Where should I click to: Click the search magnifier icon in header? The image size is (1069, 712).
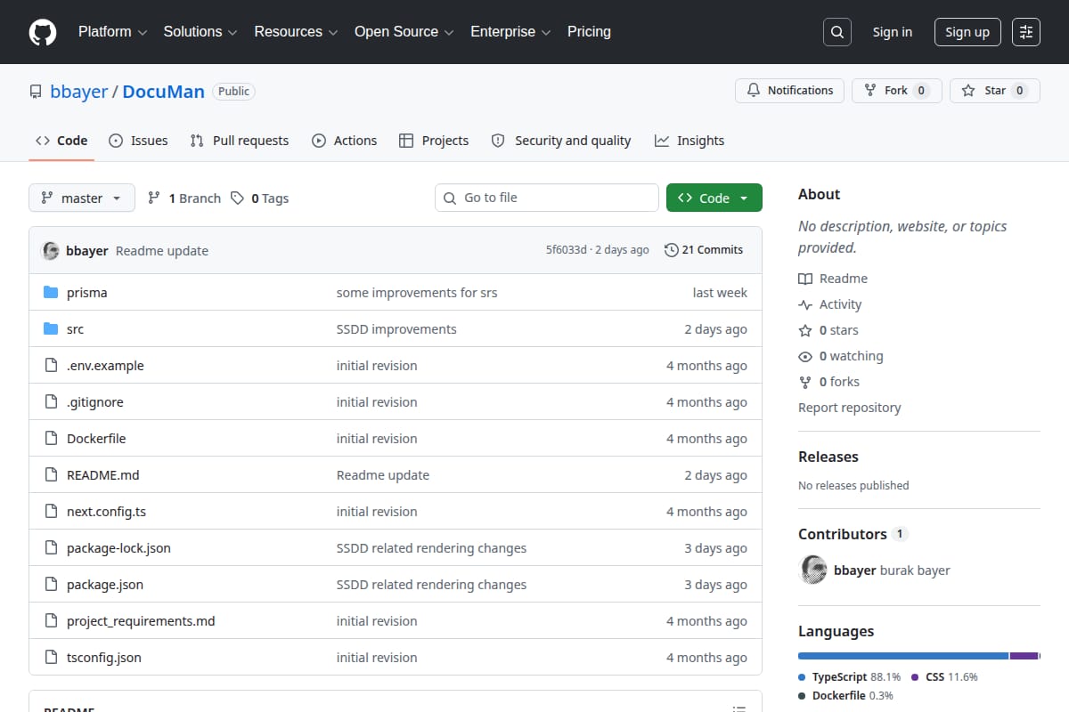tap(836, 32)
